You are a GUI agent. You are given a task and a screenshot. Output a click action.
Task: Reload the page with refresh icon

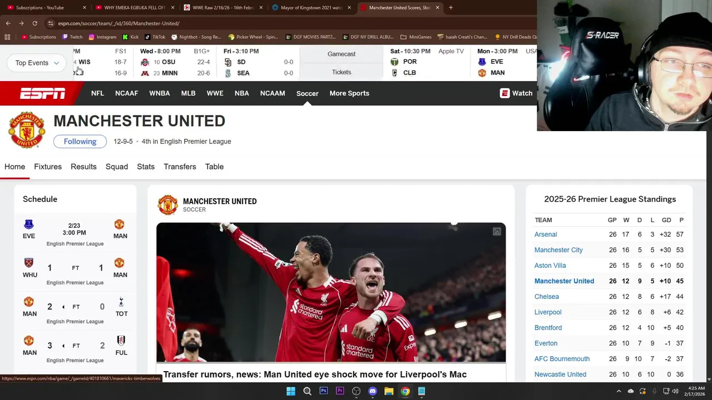[34, 23]
